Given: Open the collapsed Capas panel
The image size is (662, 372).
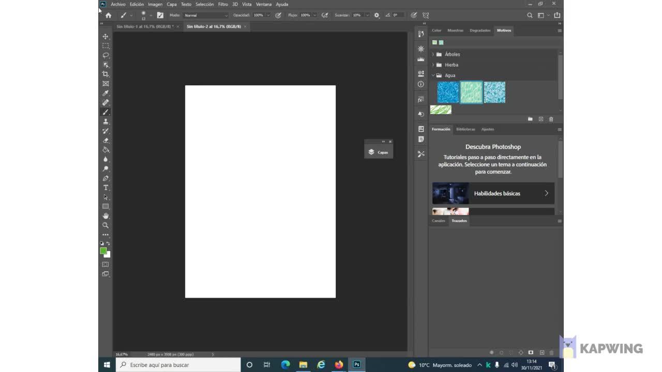Looking at the screenshot, I should [379, 152].
